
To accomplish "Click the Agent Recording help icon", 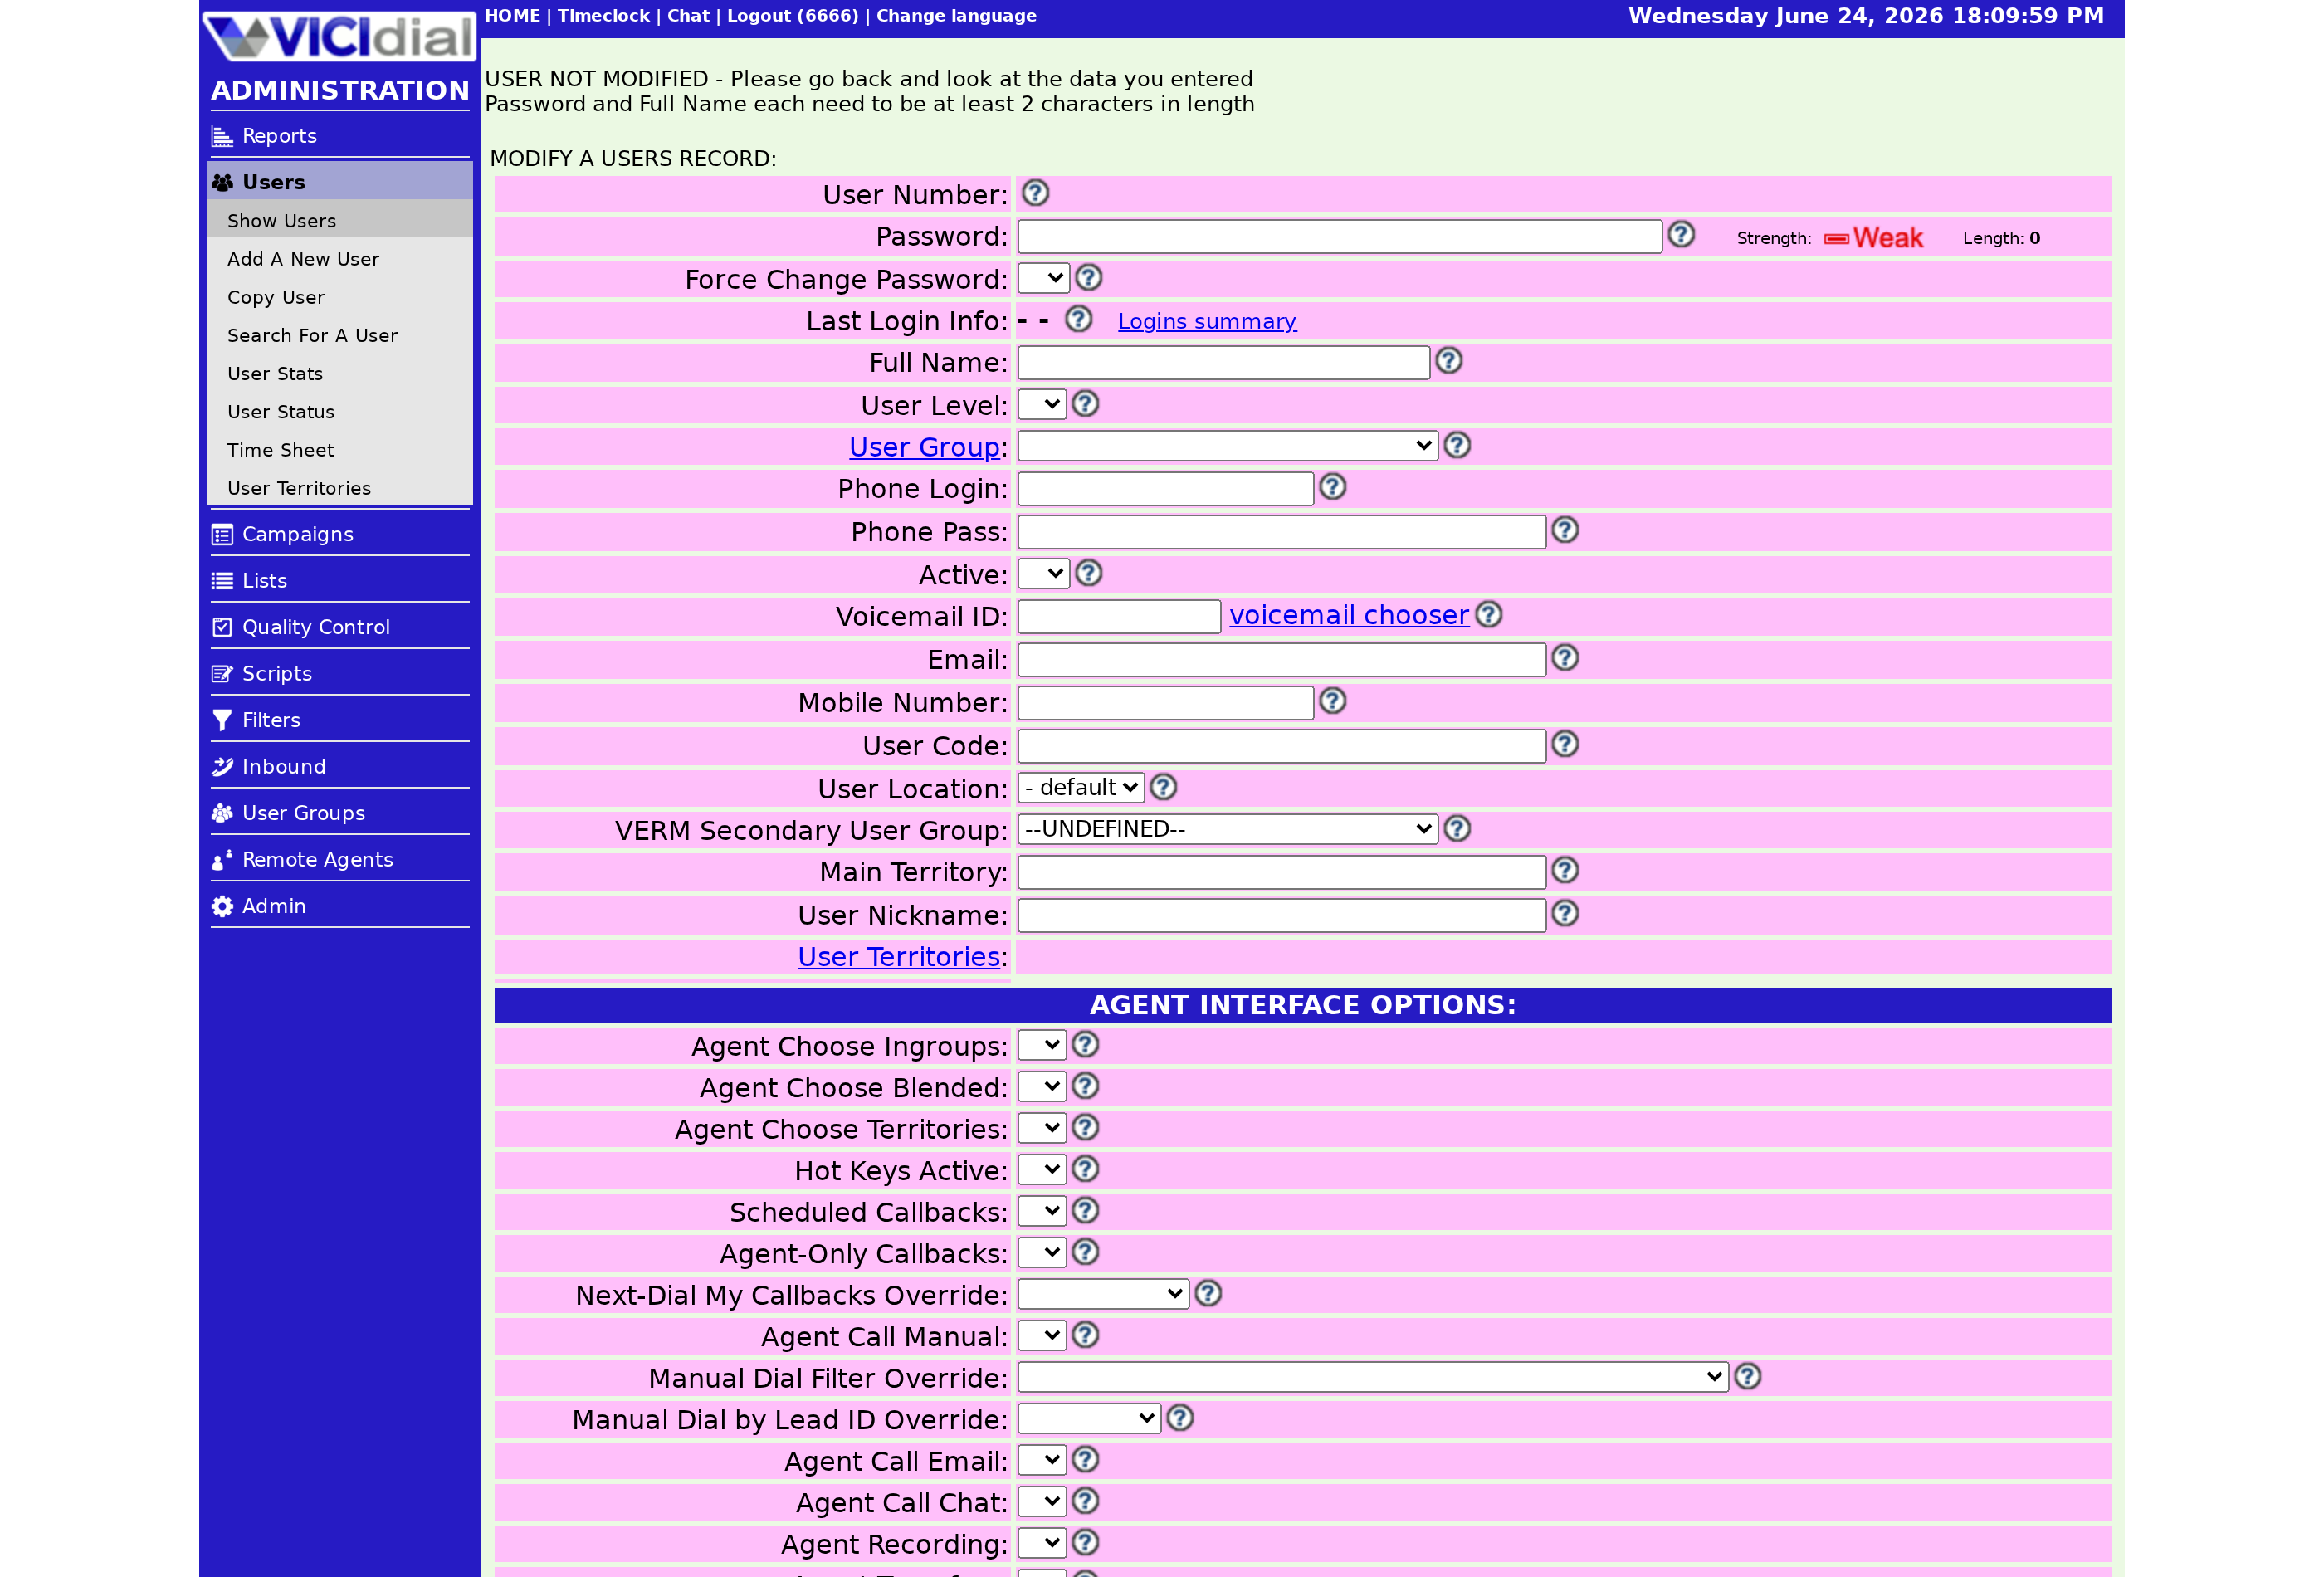I will tap(1085, 1543).
